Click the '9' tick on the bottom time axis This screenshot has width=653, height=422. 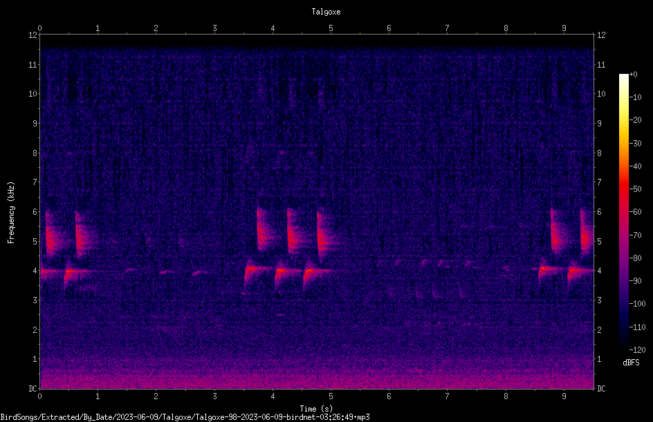click(x=564, y=396)
